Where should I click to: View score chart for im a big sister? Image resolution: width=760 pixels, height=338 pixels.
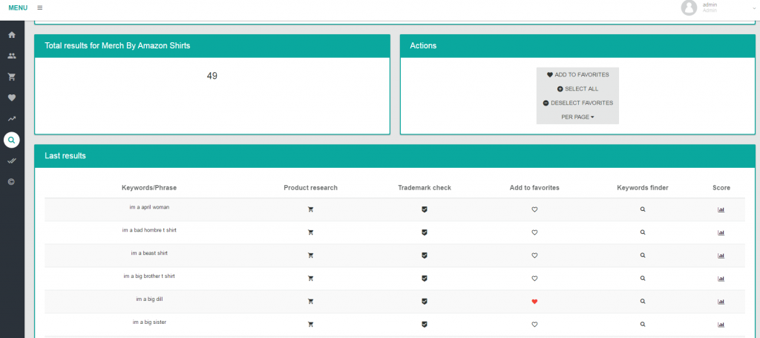721,324
